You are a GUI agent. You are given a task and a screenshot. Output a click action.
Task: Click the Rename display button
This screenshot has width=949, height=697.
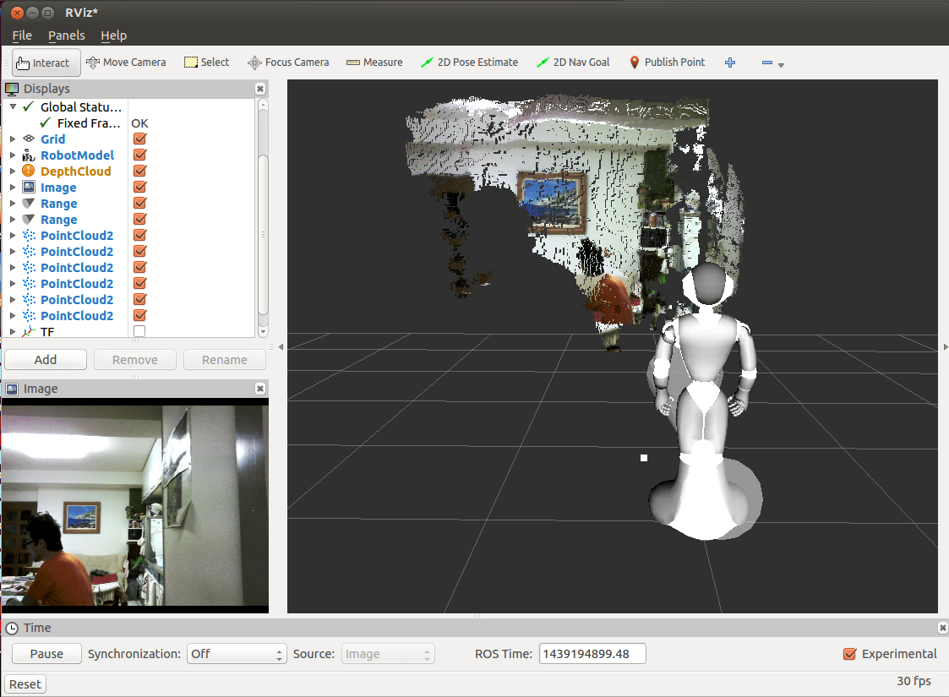tap(225, 360)
